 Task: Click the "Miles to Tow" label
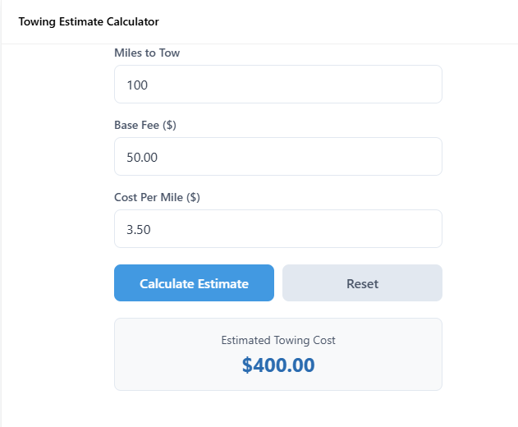[x=147, y=53]
